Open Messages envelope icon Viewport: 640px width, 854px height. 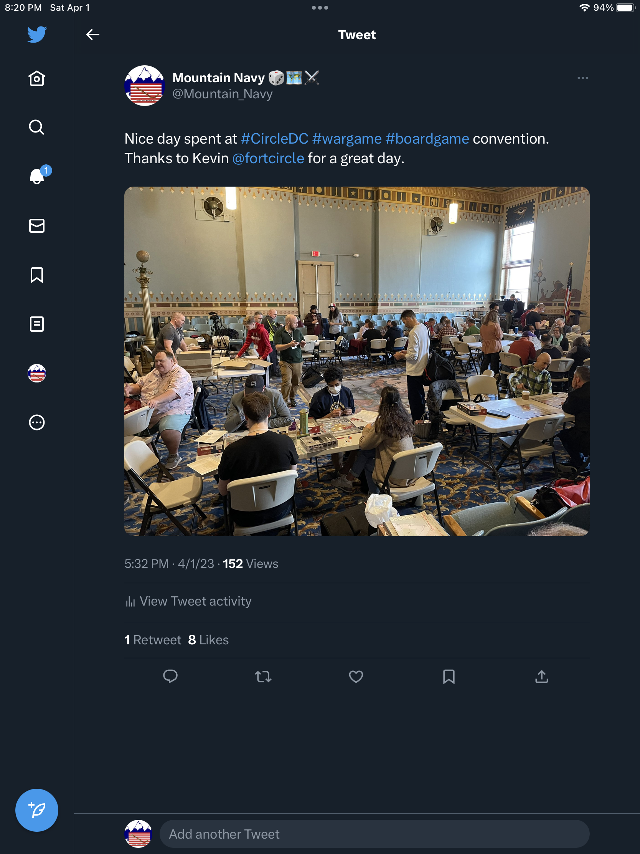coord(37,226)
